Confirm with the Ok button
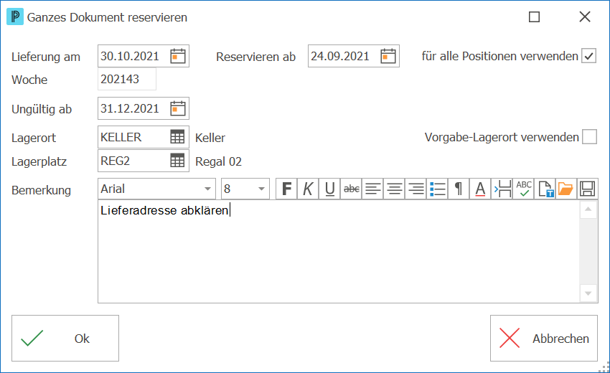The width and height of the screenshot is (610, 373). point(65,339)
